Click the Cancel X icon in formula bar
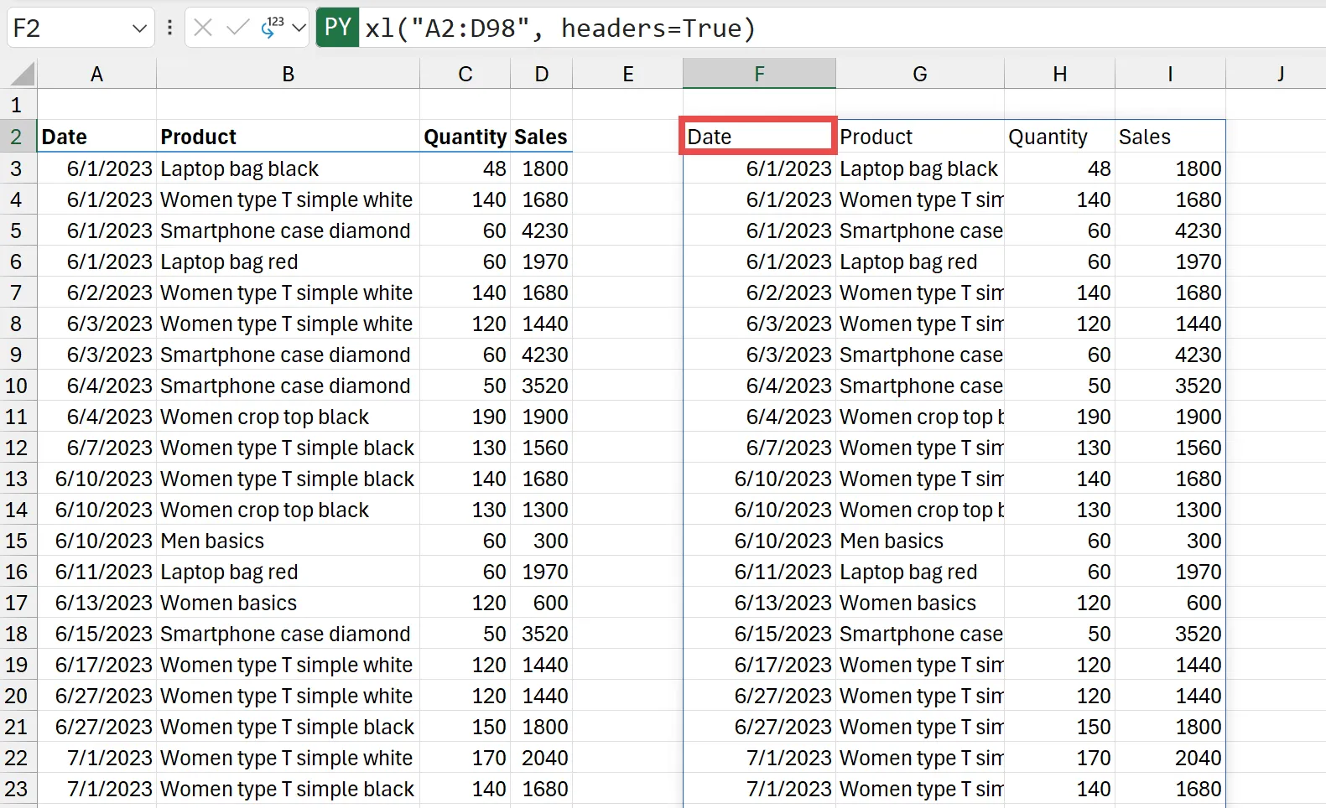 coord(203,28)
